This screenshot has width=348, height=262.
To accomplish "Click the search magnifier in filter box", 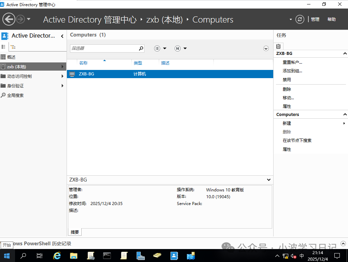I will [141, 48].
